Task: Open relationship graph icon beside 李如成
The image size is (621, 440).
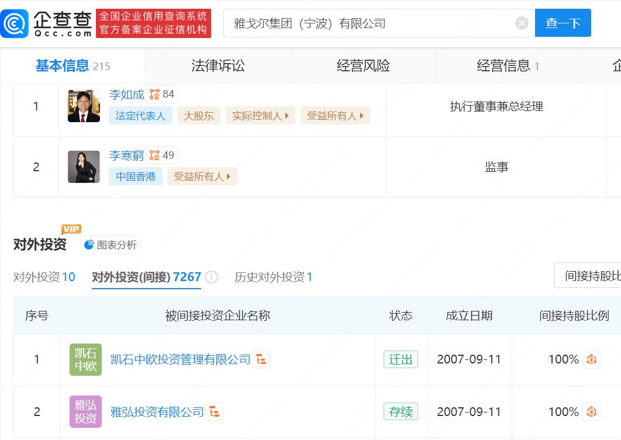Action: tap(155, 95)
